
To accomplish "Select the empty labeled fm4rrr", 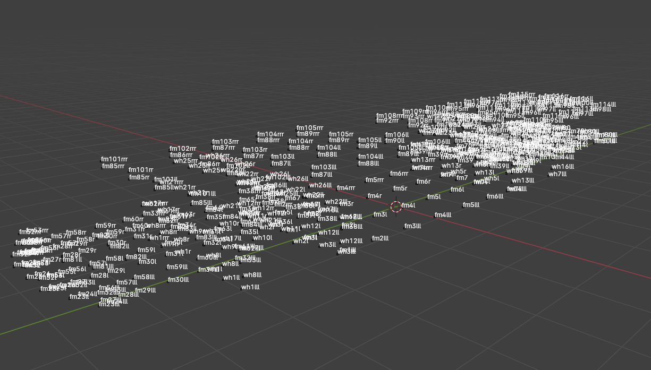I will [x=346, y=188].
